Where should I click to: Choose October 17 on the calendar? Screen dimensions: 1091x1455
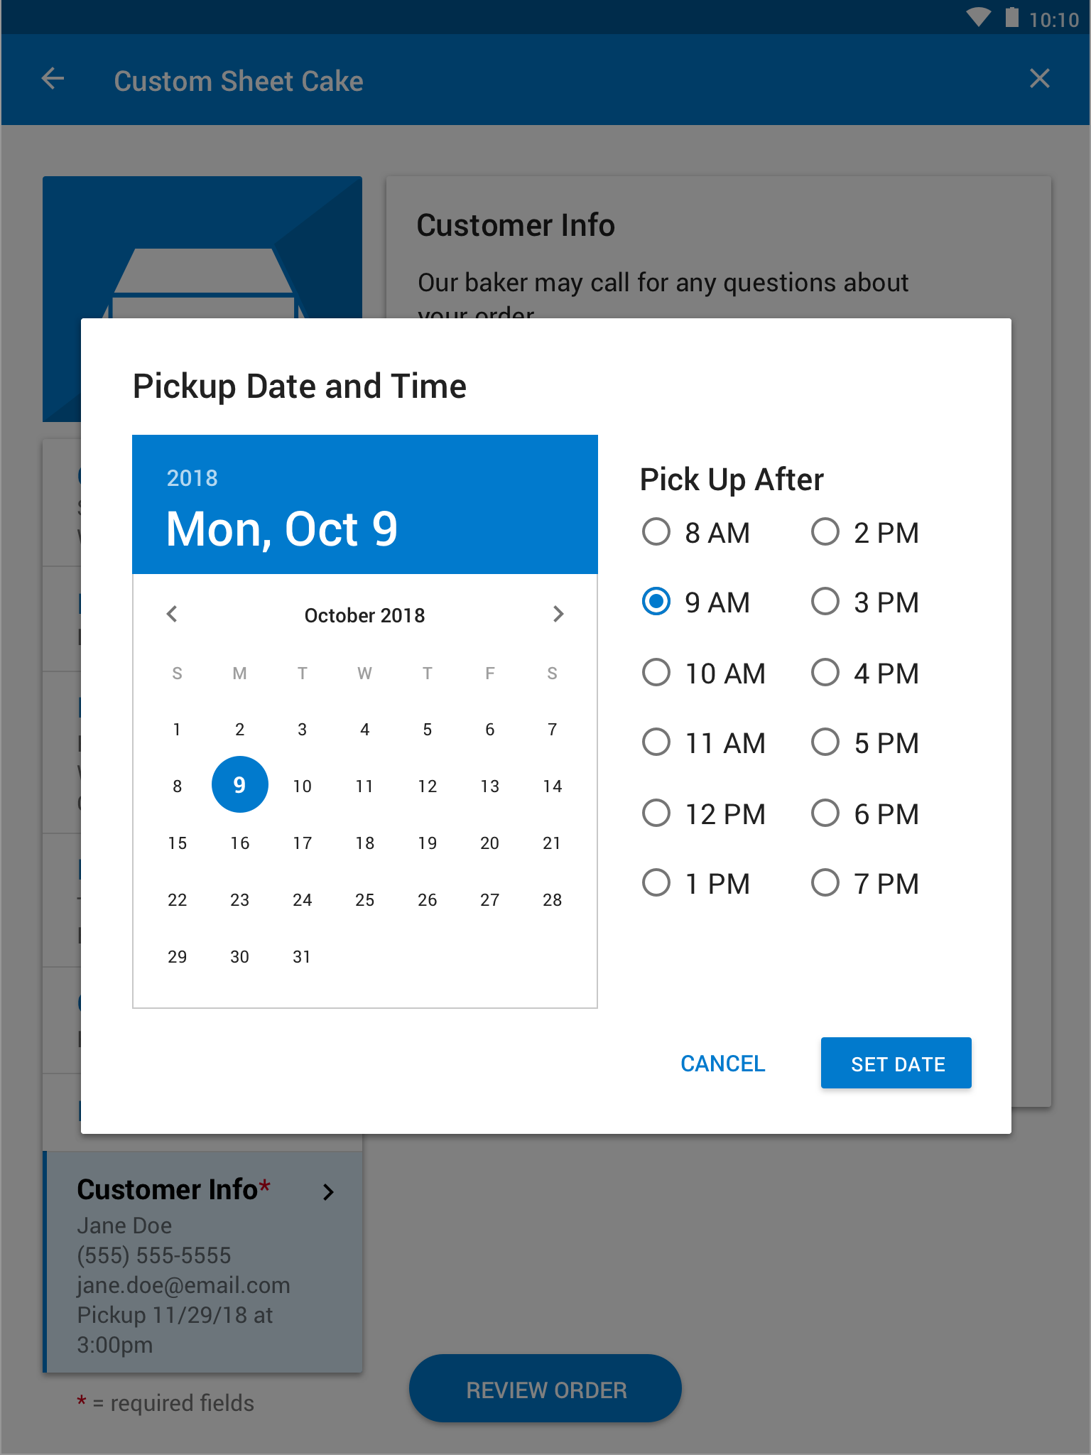303,843
